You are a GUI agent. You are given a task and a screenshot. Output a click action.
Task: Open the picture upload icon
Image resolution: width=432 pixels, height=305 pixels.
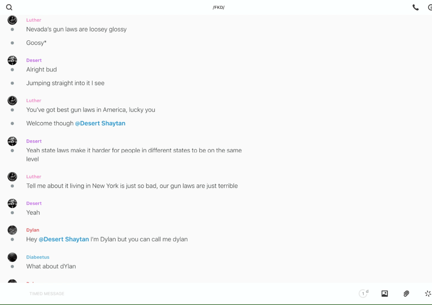[x=384, y=294]
